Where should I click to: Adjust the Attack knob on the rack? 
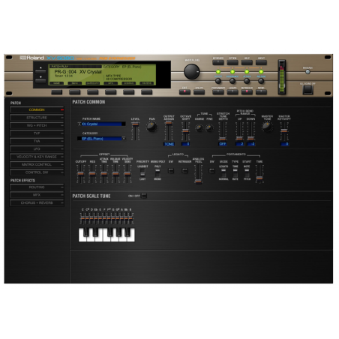(247, 81)
